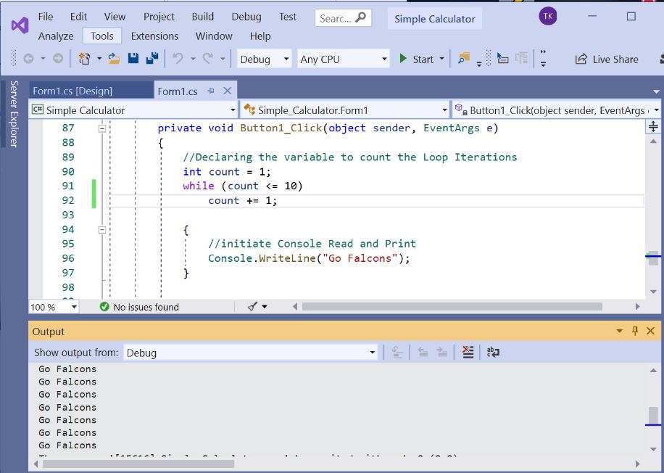Click the Save file icon

(133, 59)
